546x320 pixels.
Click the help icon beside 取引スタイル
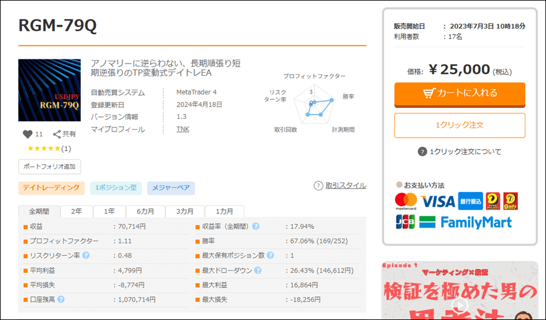point(318,185)
